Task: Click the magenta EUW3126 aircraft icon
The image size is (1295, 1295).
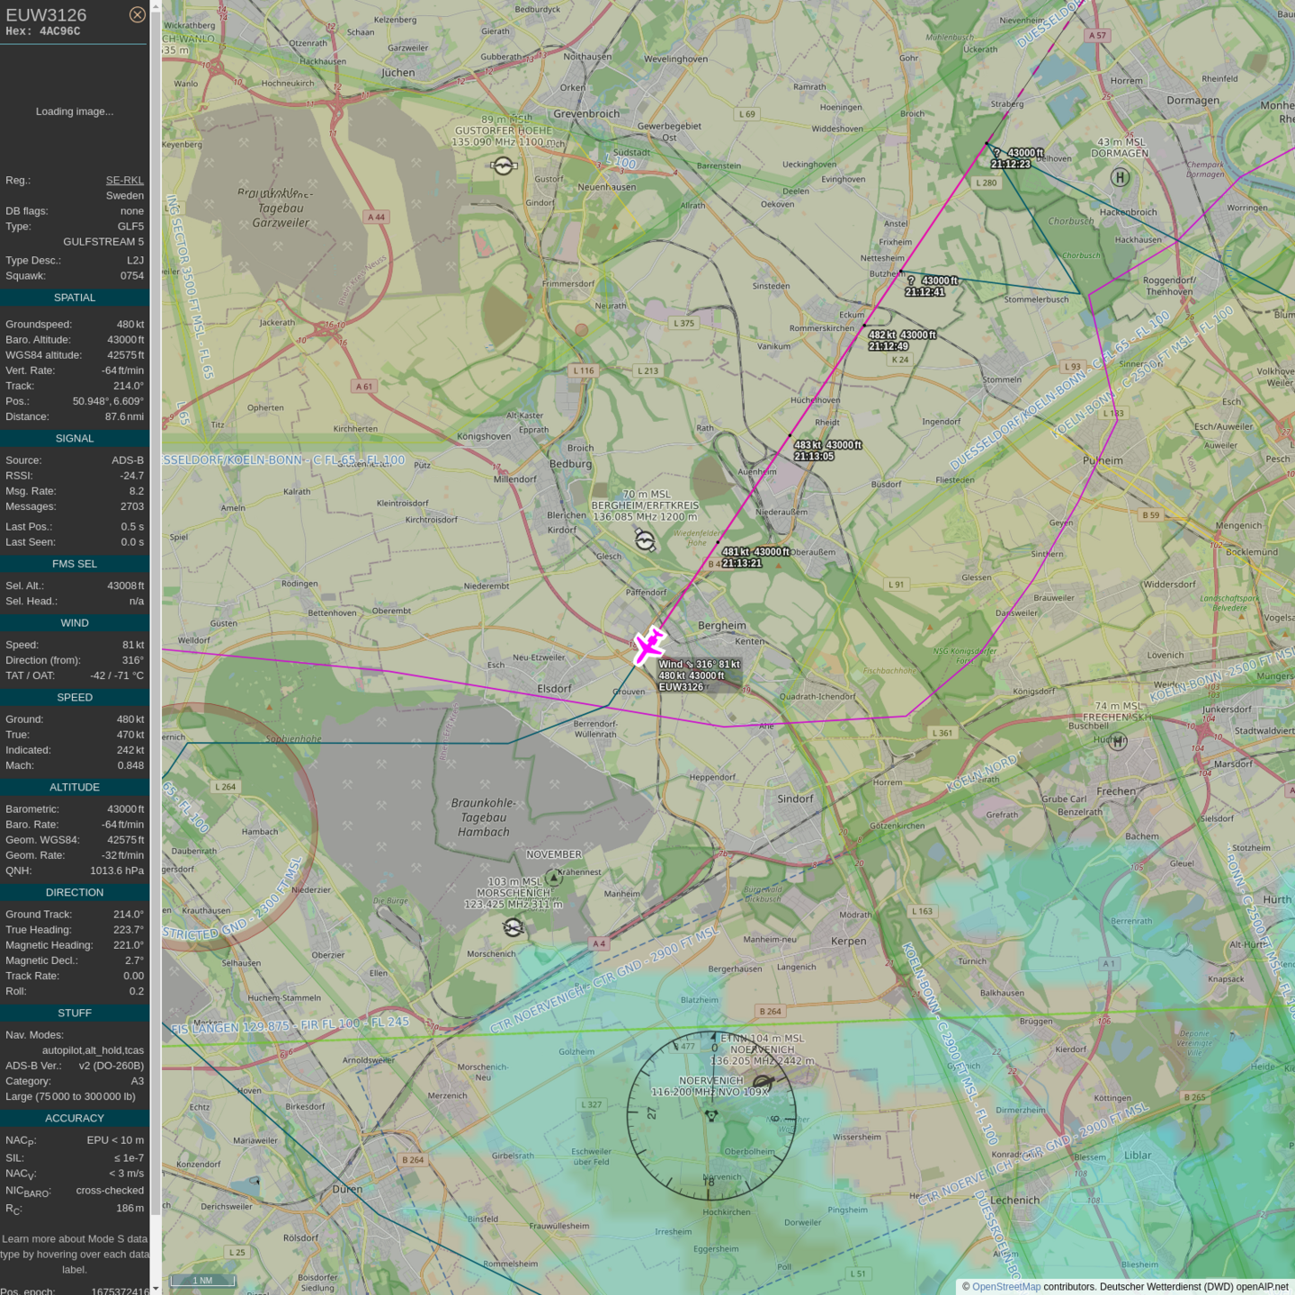Action: (647, 646)
